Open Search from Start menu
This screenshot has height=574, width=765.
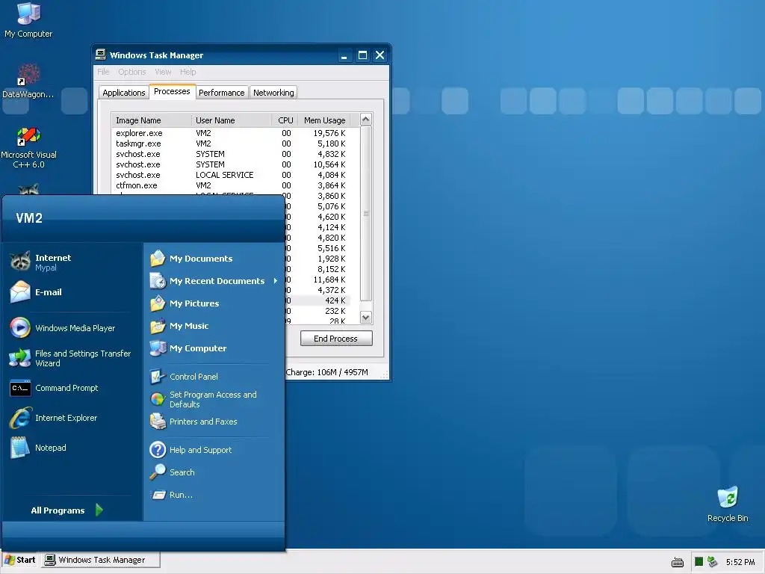tap(173, 472)
